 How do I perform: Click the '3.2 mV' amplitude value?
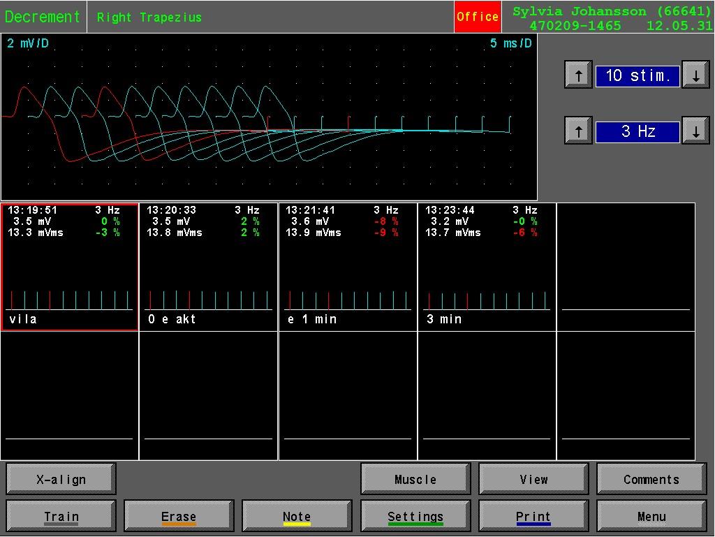click(x=450, y=221)
